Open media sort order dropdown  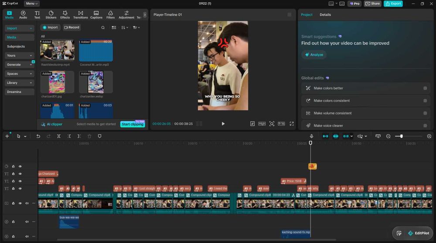click(125, 27)
